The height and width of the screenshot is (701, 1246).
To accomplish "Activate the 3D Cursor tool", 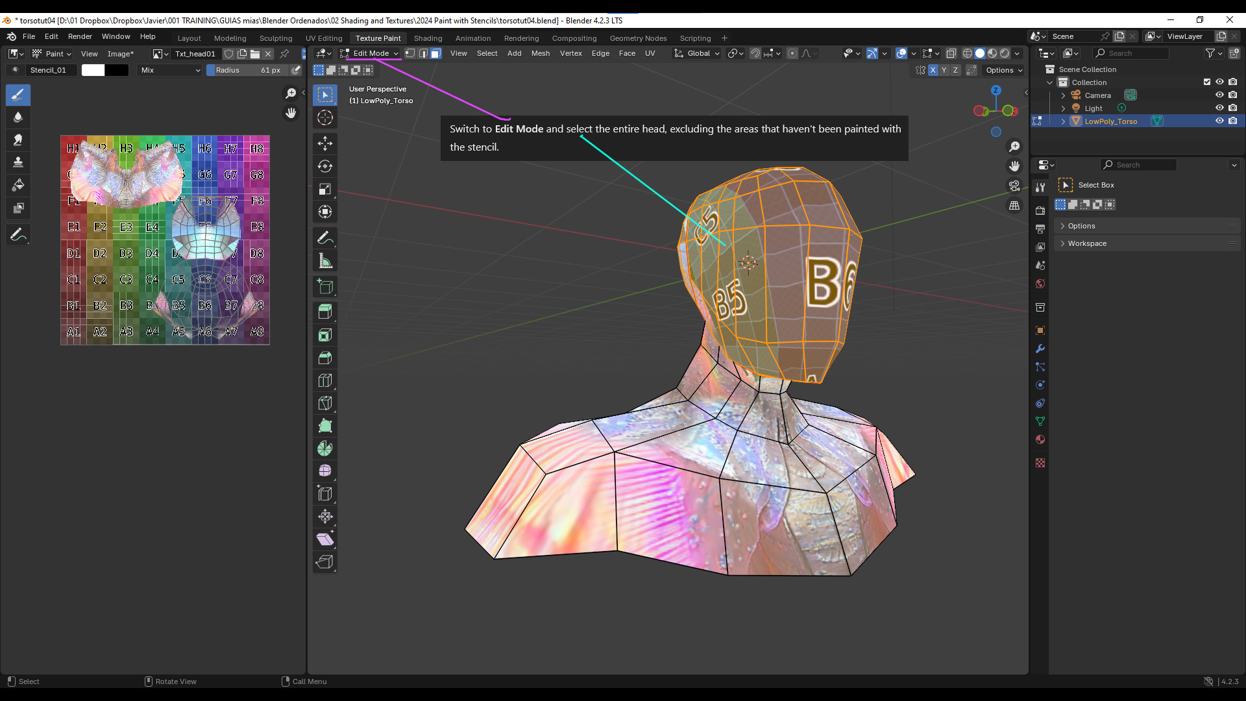I will (x=325, y=117).
